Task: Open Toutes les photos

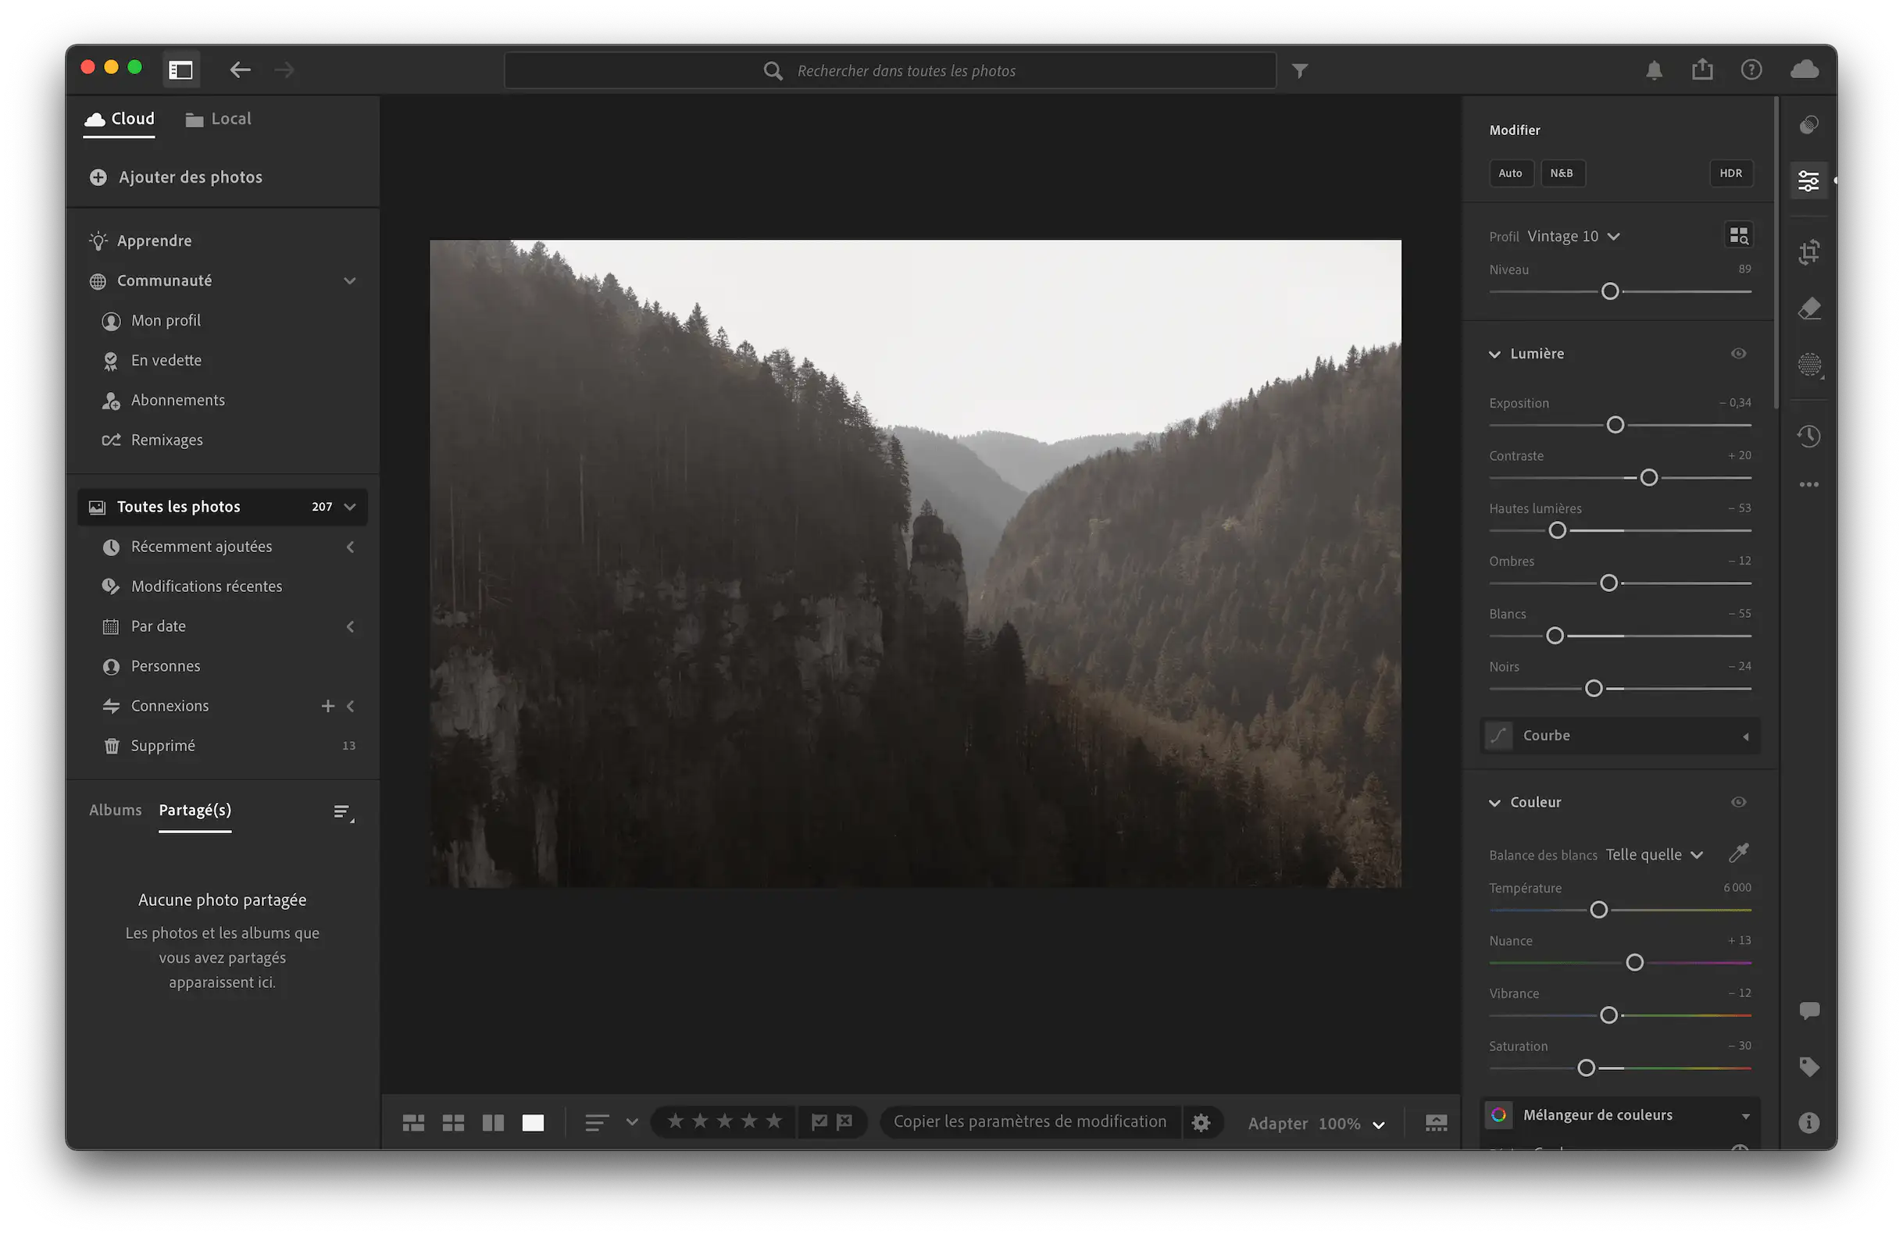Action: point(223,507)
